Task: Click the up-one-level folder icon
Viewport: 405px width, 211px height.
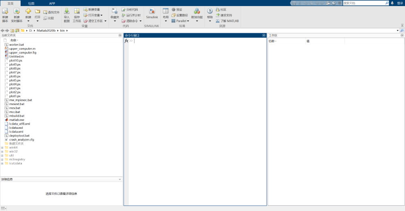Action: click(x=12, y=30)
